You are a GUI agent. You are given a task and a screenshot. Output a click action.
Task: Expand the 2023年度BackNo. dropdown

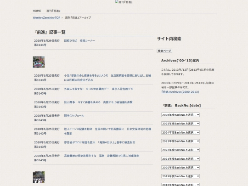point(180,141)
